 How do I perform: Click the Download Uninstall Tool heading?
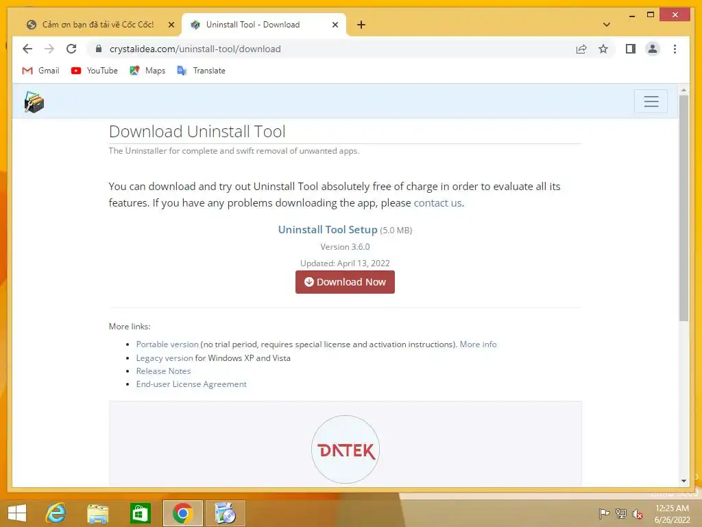197,131
